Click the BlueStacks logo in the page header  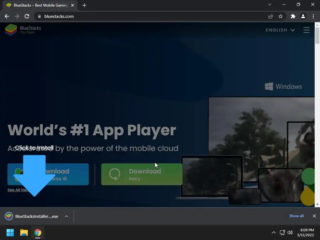coord(23,30)
